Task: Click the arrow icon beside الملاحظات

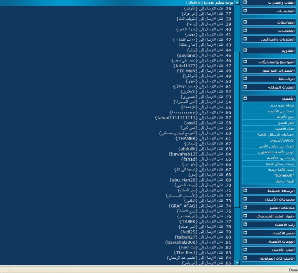Action: tap(245, 22)
